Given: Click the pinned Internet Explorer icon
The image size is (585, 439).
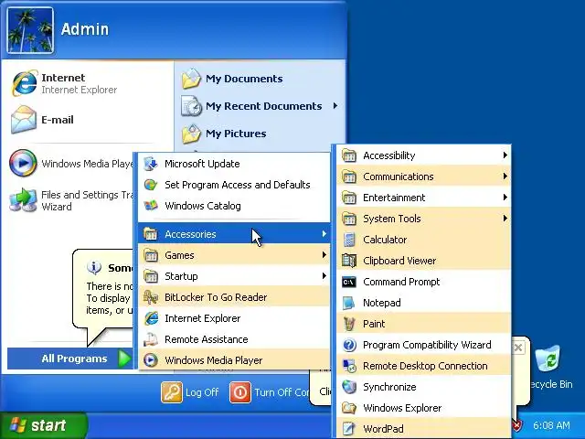Looking at the screenshot, I should click(x=25, y=83).
